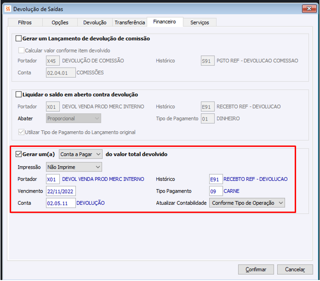Viewport: 320px width, 281px height.
Task: Switch to the Transferência tab
Action: 130,22
